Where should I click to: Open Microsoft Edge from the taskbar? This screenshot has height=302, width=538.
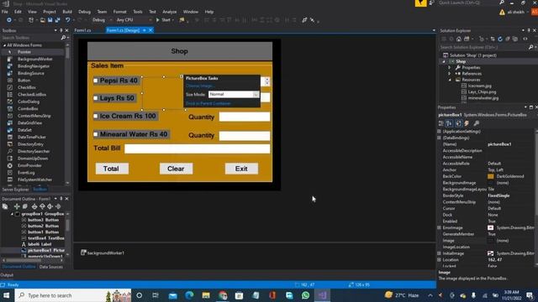tap(189, 295)
